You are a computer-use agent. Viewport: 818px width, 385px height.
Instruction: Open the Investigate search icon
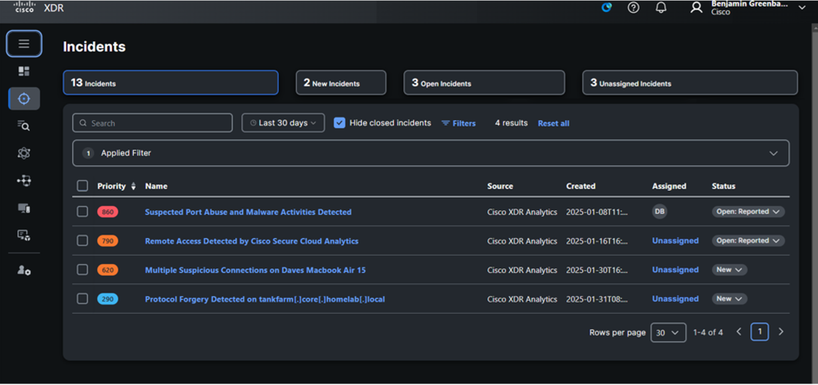23,126
